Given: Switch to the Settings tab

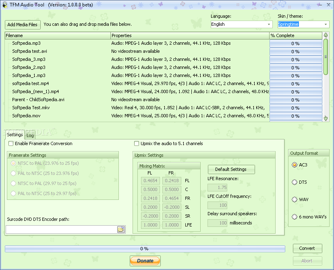Looking at the screenshot, I should (15, 135).
